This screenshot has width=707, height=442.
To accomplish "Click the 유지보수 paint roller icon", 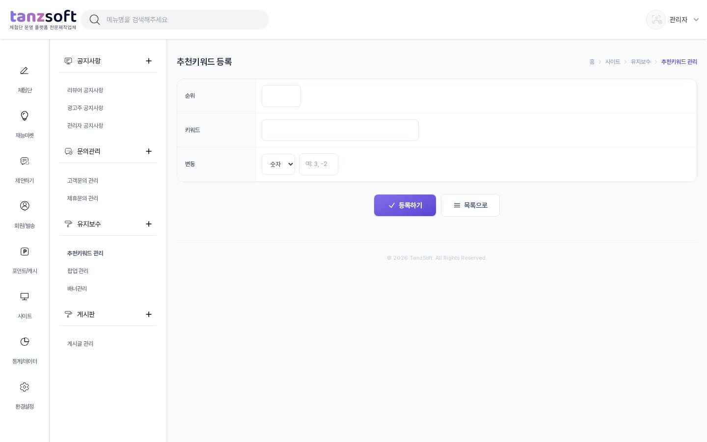I will (68, 224).
